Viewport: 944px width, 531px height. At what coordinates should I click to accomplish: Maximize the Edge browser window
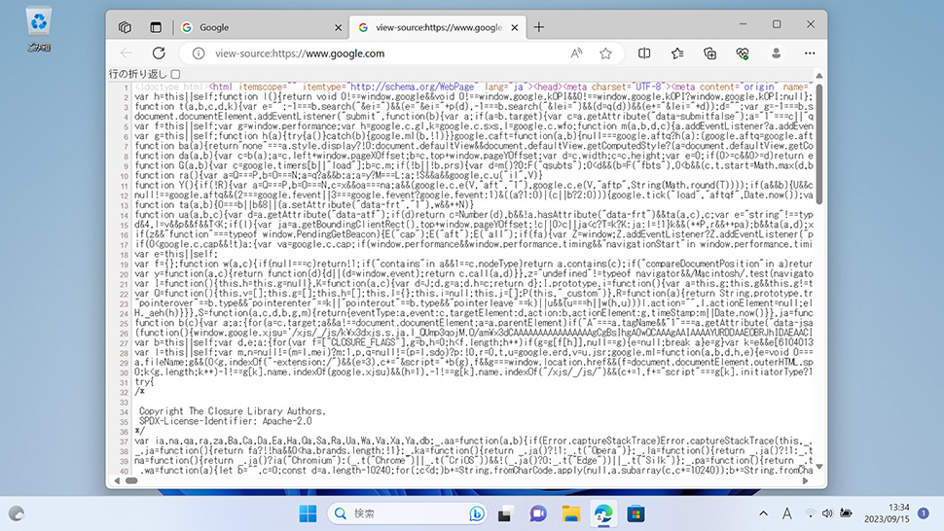click(777, 24)
